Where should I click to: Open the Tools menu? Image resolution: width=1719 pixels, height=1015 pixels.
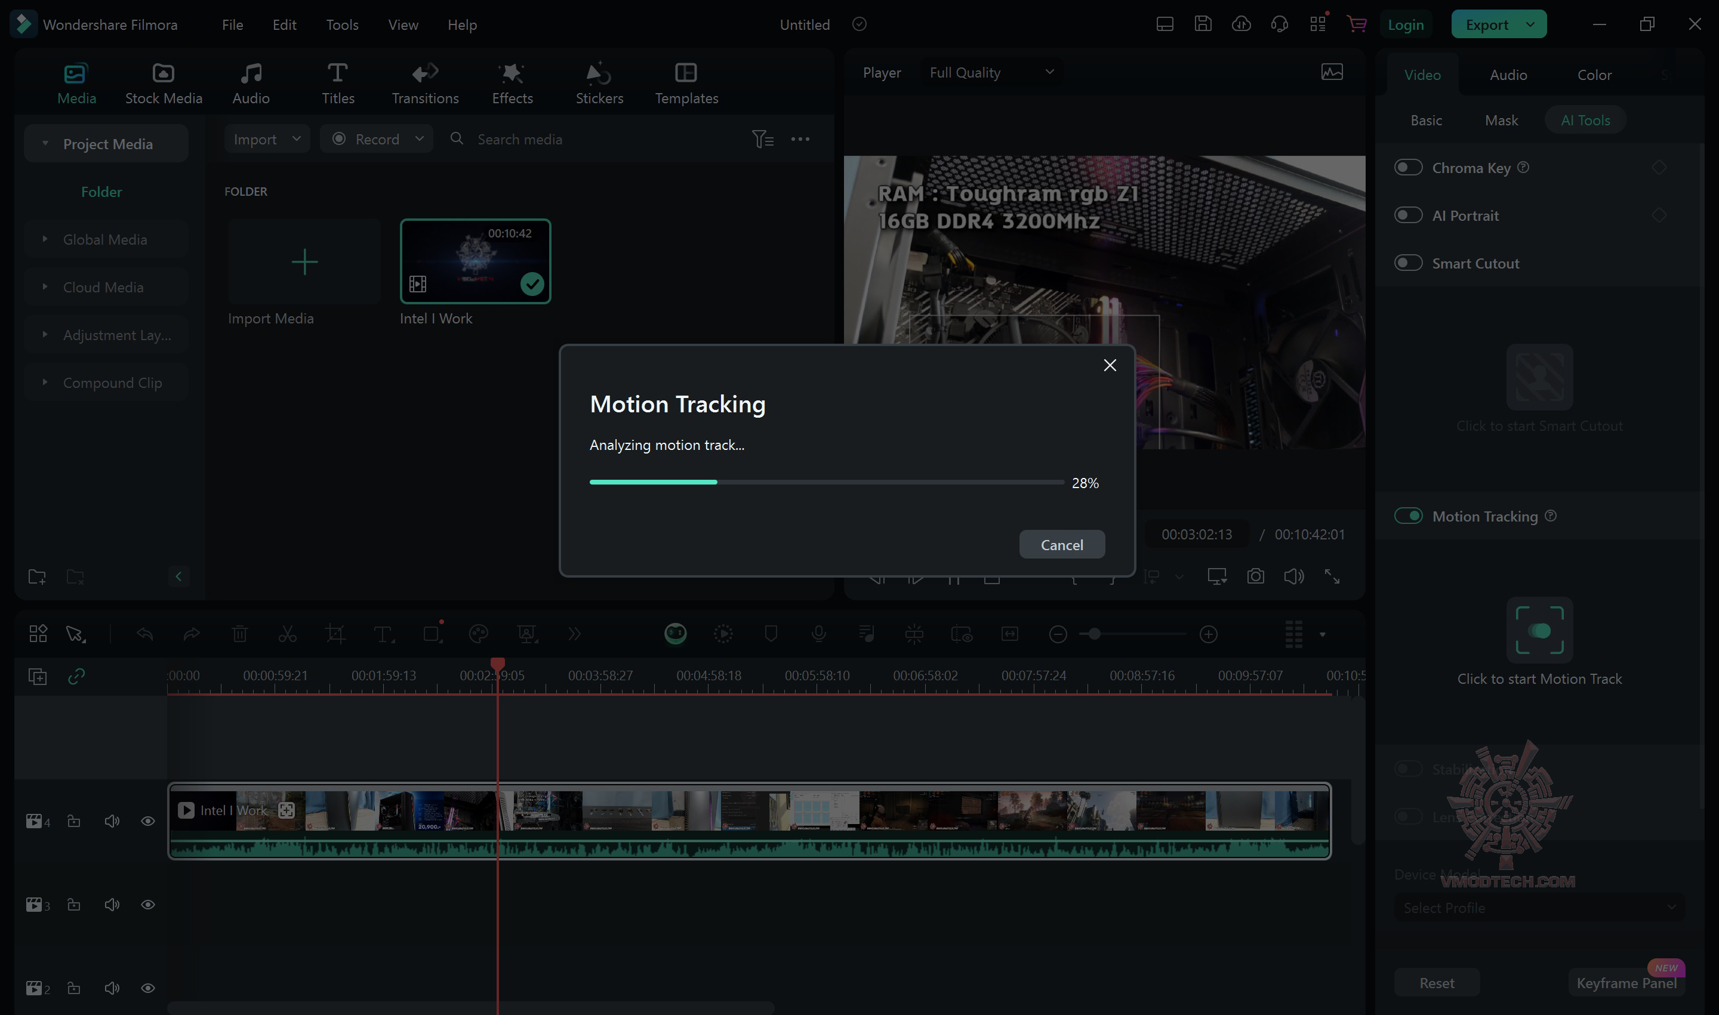click(342, 24)
